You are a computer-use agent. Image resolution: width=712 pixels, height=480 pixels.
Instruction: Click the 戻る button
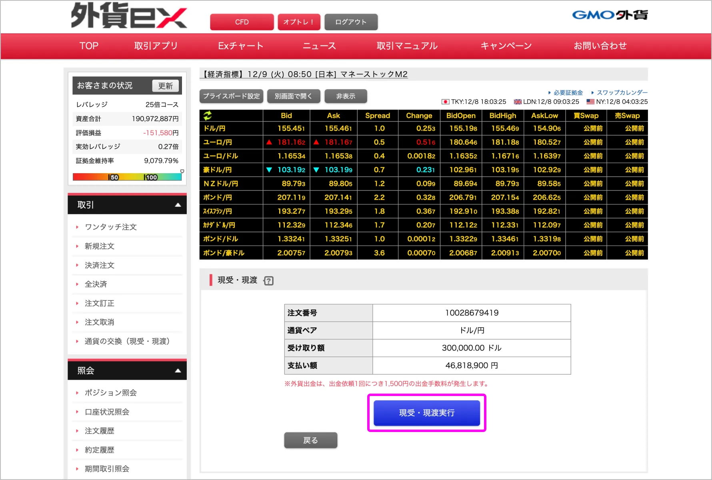310,440
